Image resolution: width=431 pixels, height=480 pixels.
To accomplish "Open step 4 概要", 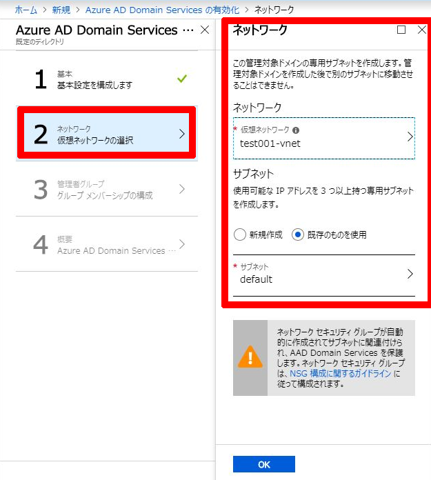I will click(106, 244).
